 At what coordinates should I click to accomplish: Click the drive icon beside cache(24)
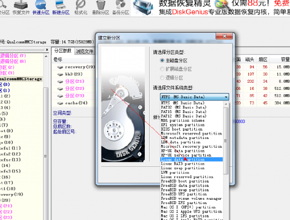pyautogui.click(x=60, y=103)
